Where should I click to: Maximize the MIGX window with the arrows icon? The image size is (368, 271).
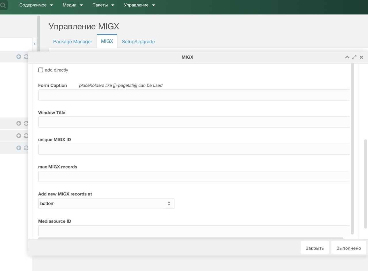[354, 57]
